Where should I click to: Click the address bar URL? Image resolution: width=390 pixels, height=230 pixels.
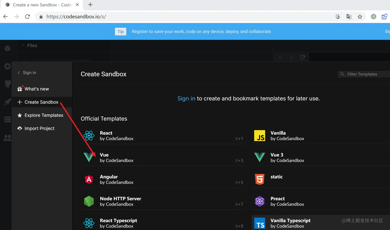click(76, 17)
